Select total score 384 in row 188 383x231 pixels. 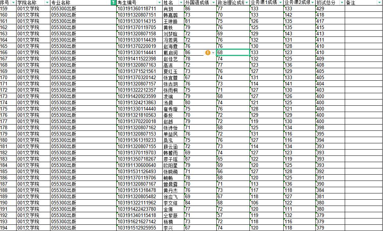[330, 190]
